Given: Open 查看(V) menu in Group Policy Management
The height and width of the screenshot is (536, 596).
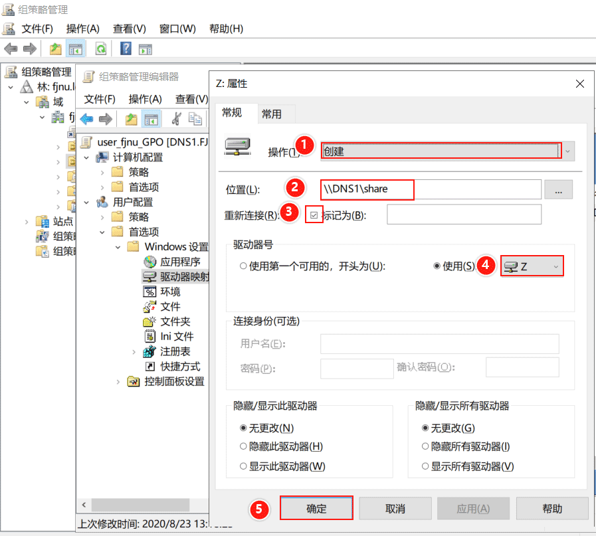Looking at the screenshot, I should pos(130,29).
